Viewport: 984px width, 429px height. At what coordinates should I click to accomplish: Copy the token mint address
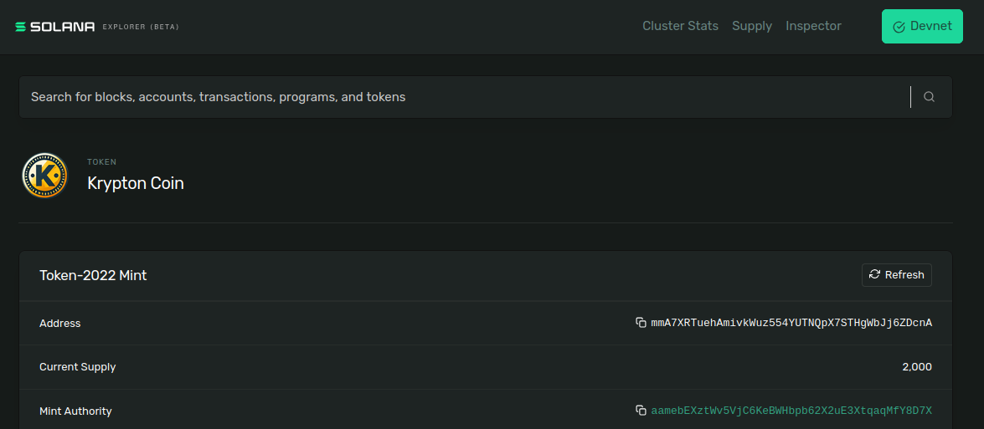(641, 323)
